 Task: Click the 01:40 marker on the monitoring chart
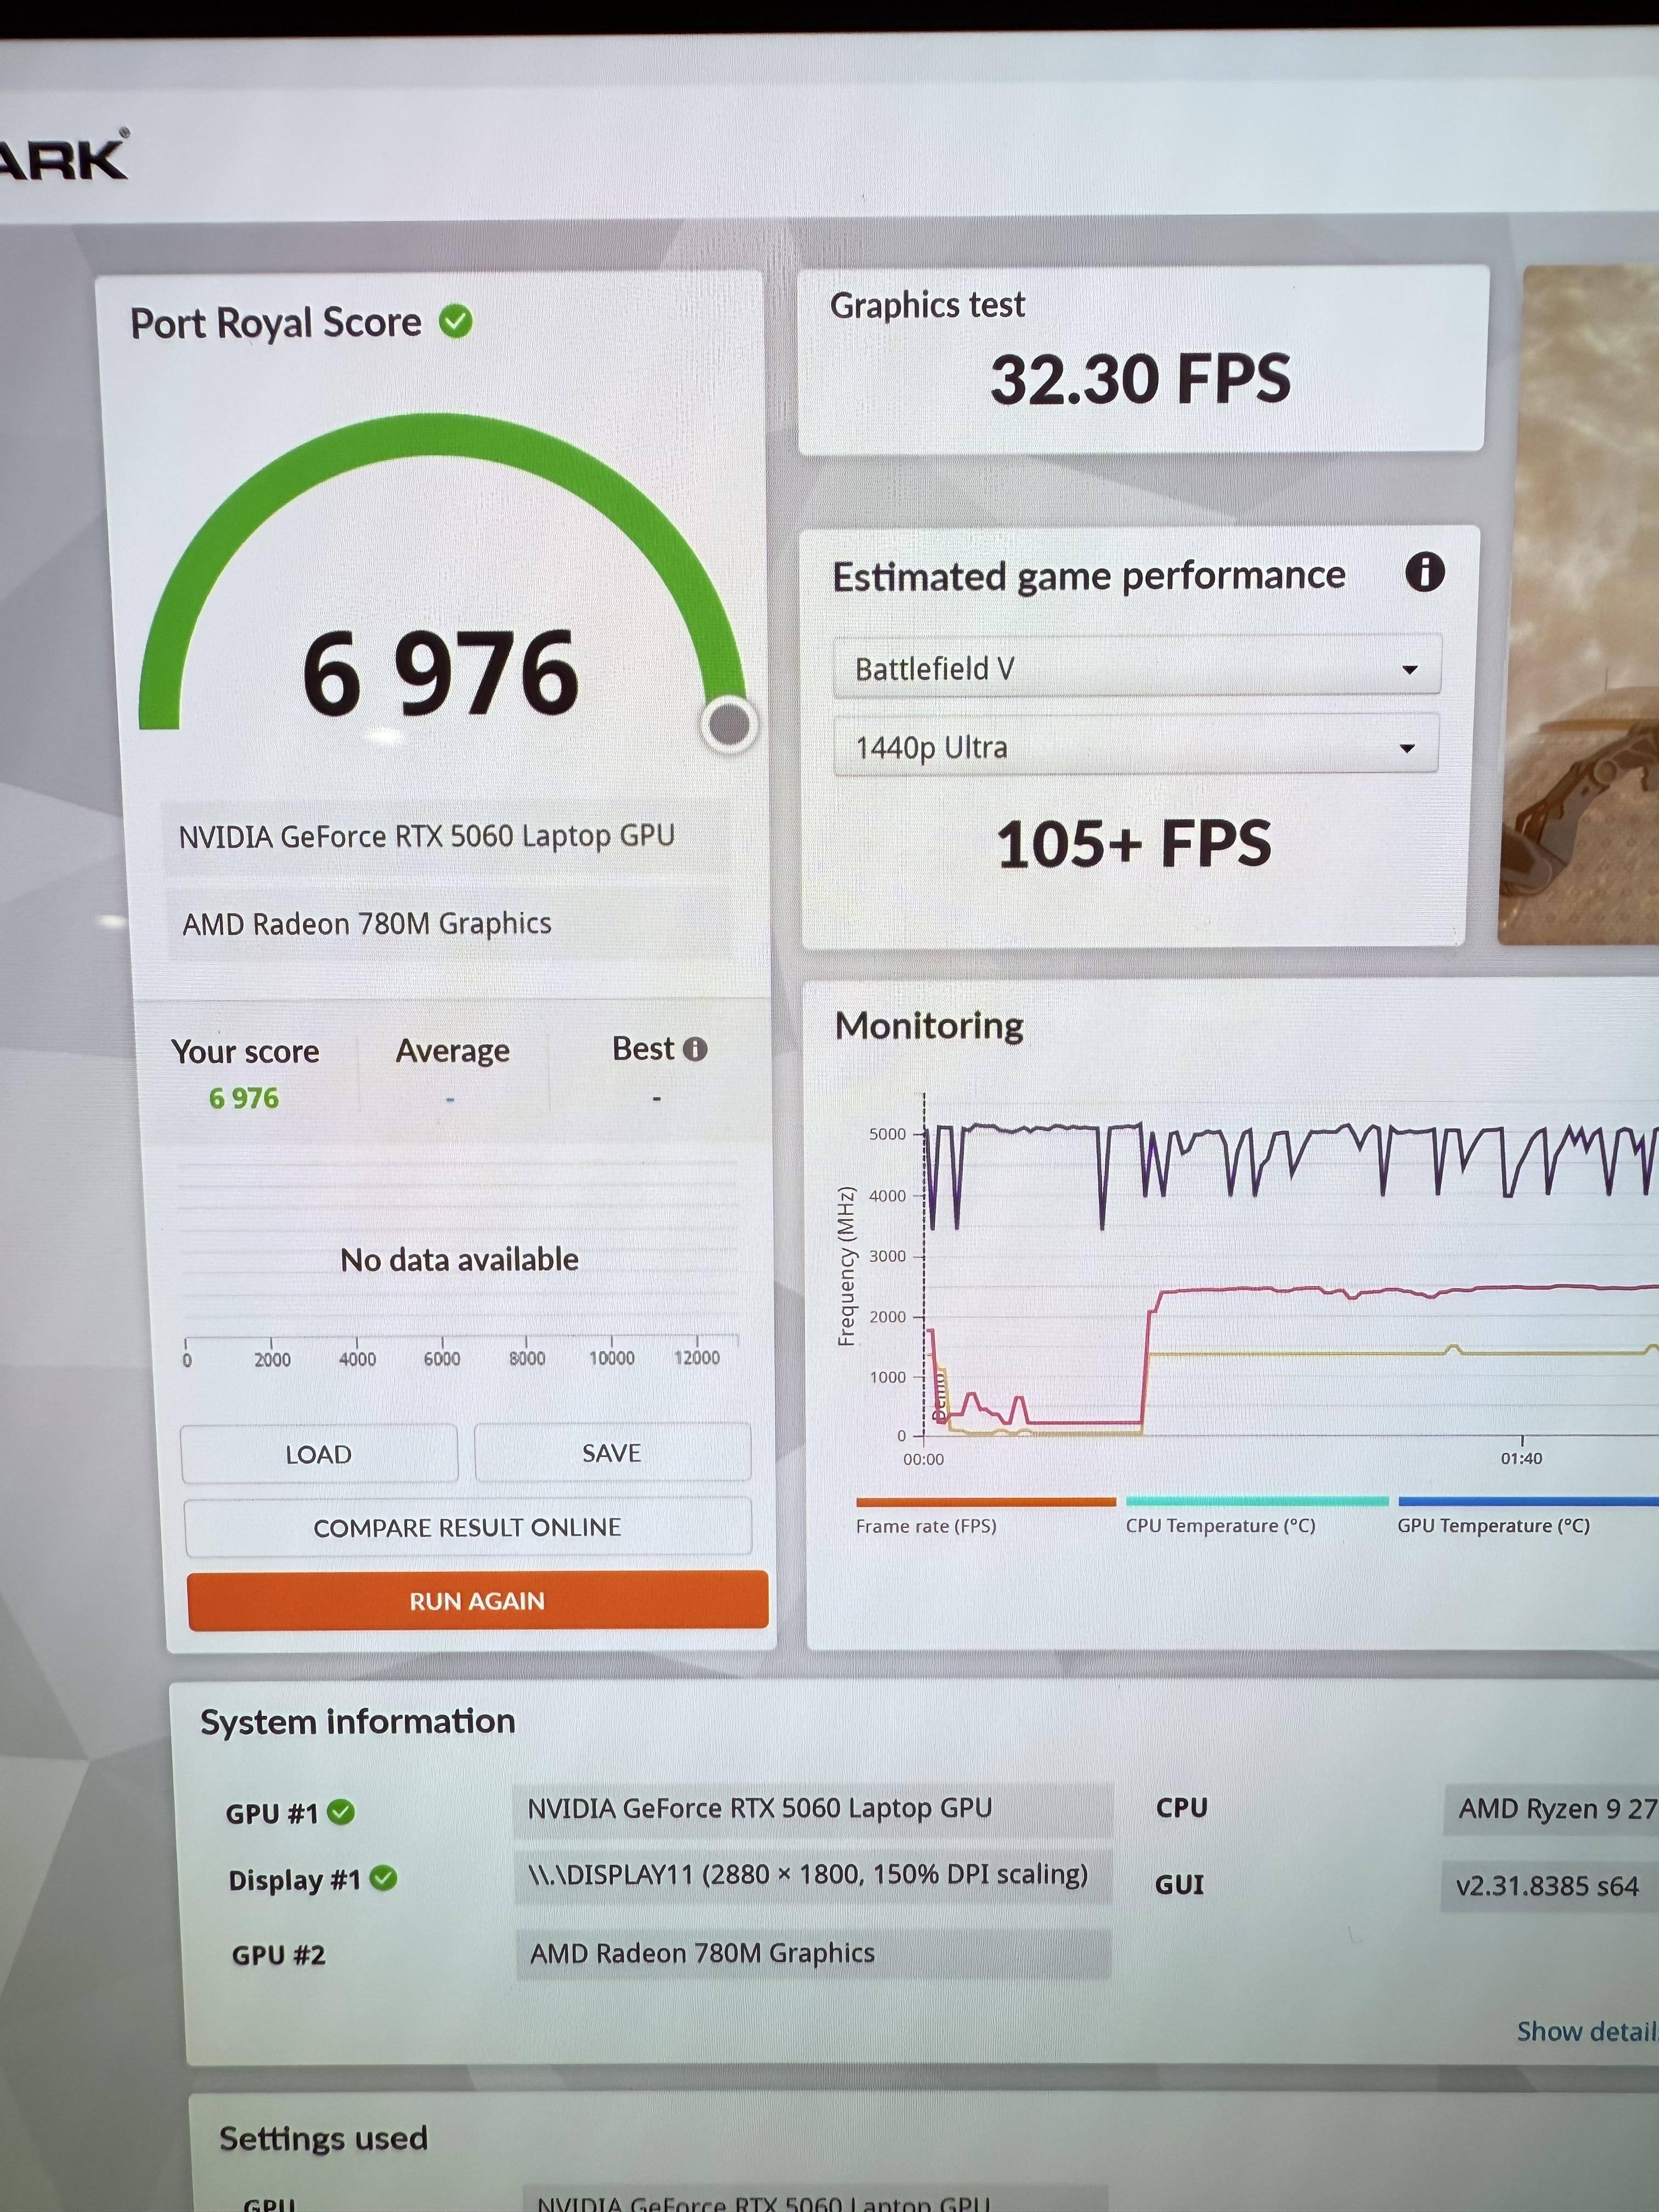click(1521, 1457)
